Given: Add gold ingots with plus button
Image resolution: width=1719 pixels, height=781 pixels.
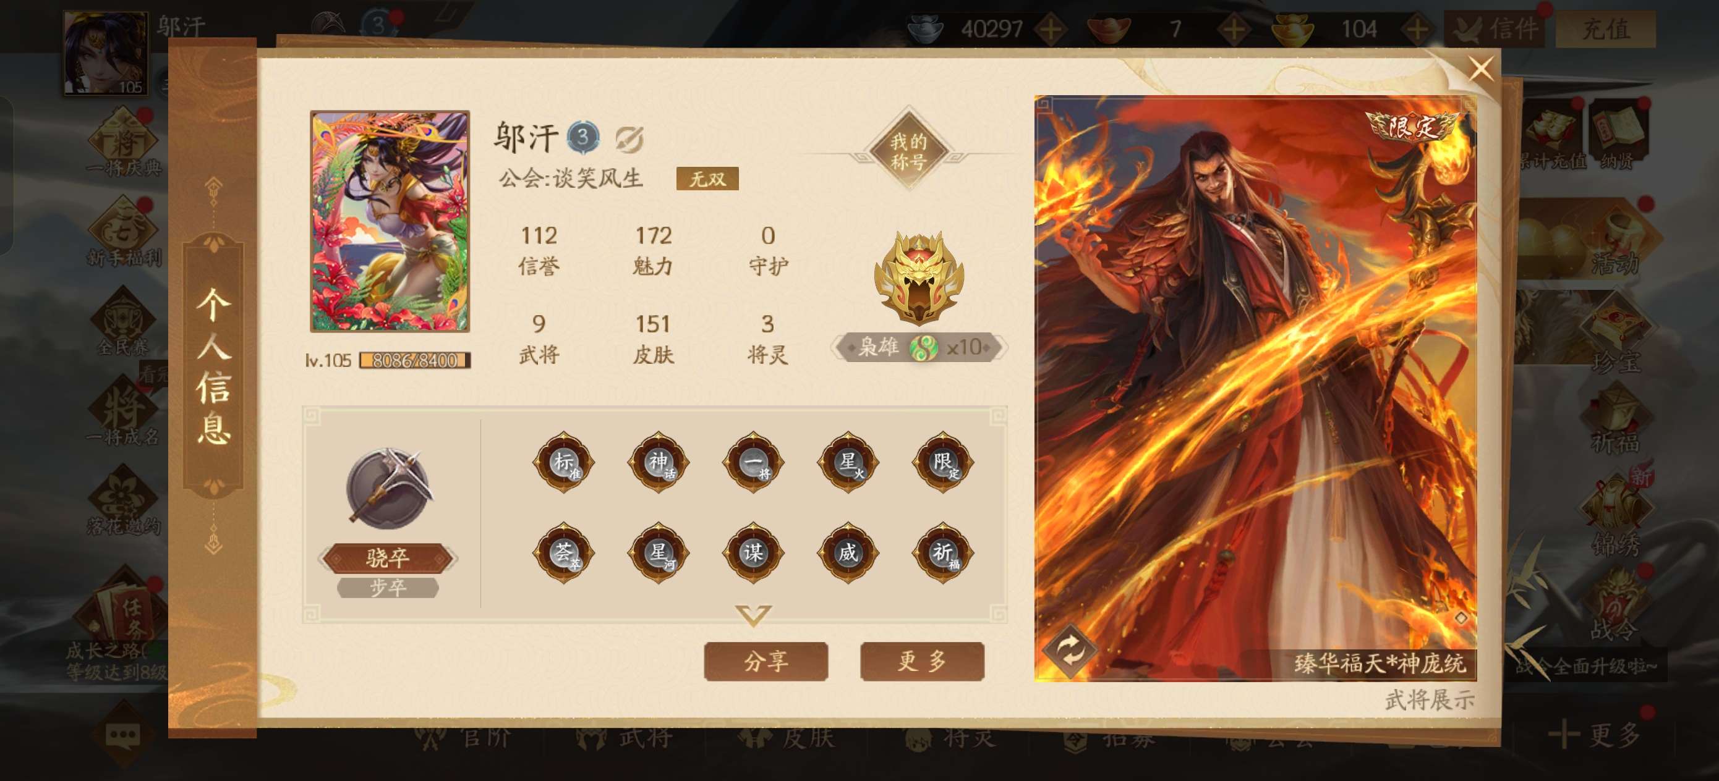Looking at the screenshot, I should (x=1417, y=29).
